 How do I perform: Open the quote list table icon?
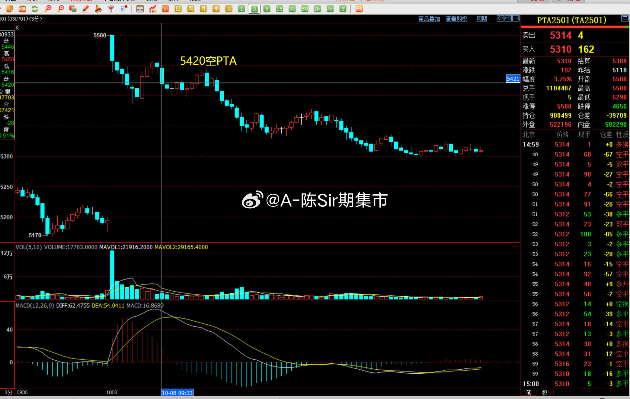point(140,9)
